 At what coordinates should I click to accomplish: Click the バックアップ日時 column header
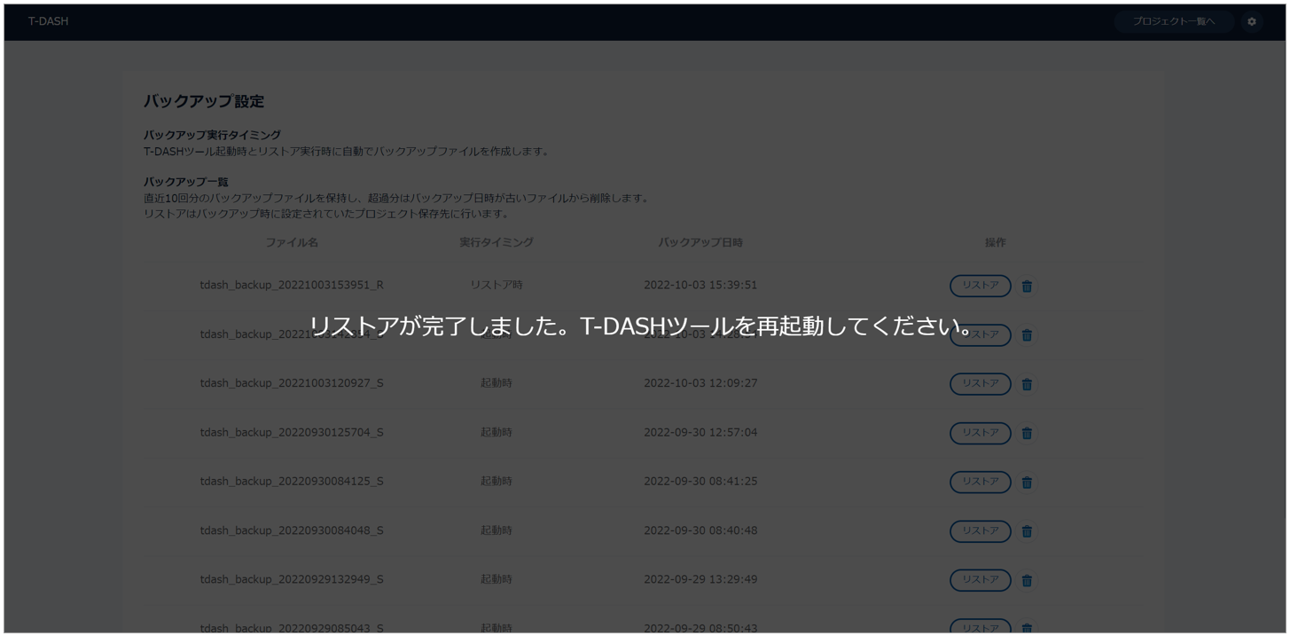[700, 242]
